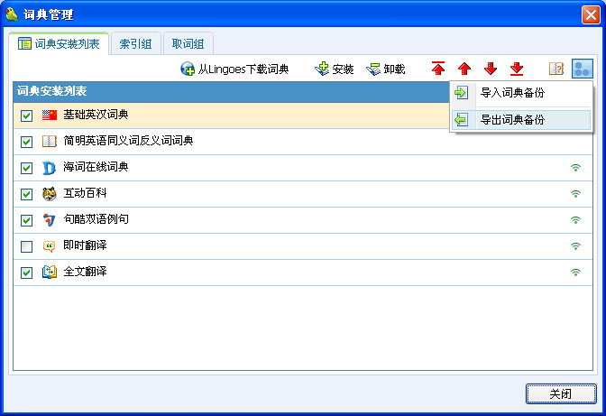Image resolution: width=606 pixels, height=416 pixels.
Task: Click the 卸载 uninstall icon
Action: (373, 69)
